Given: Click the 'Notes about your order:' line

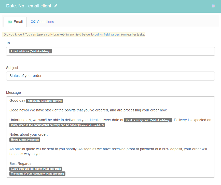Looking at the screenshot, I should pos(29,134).
